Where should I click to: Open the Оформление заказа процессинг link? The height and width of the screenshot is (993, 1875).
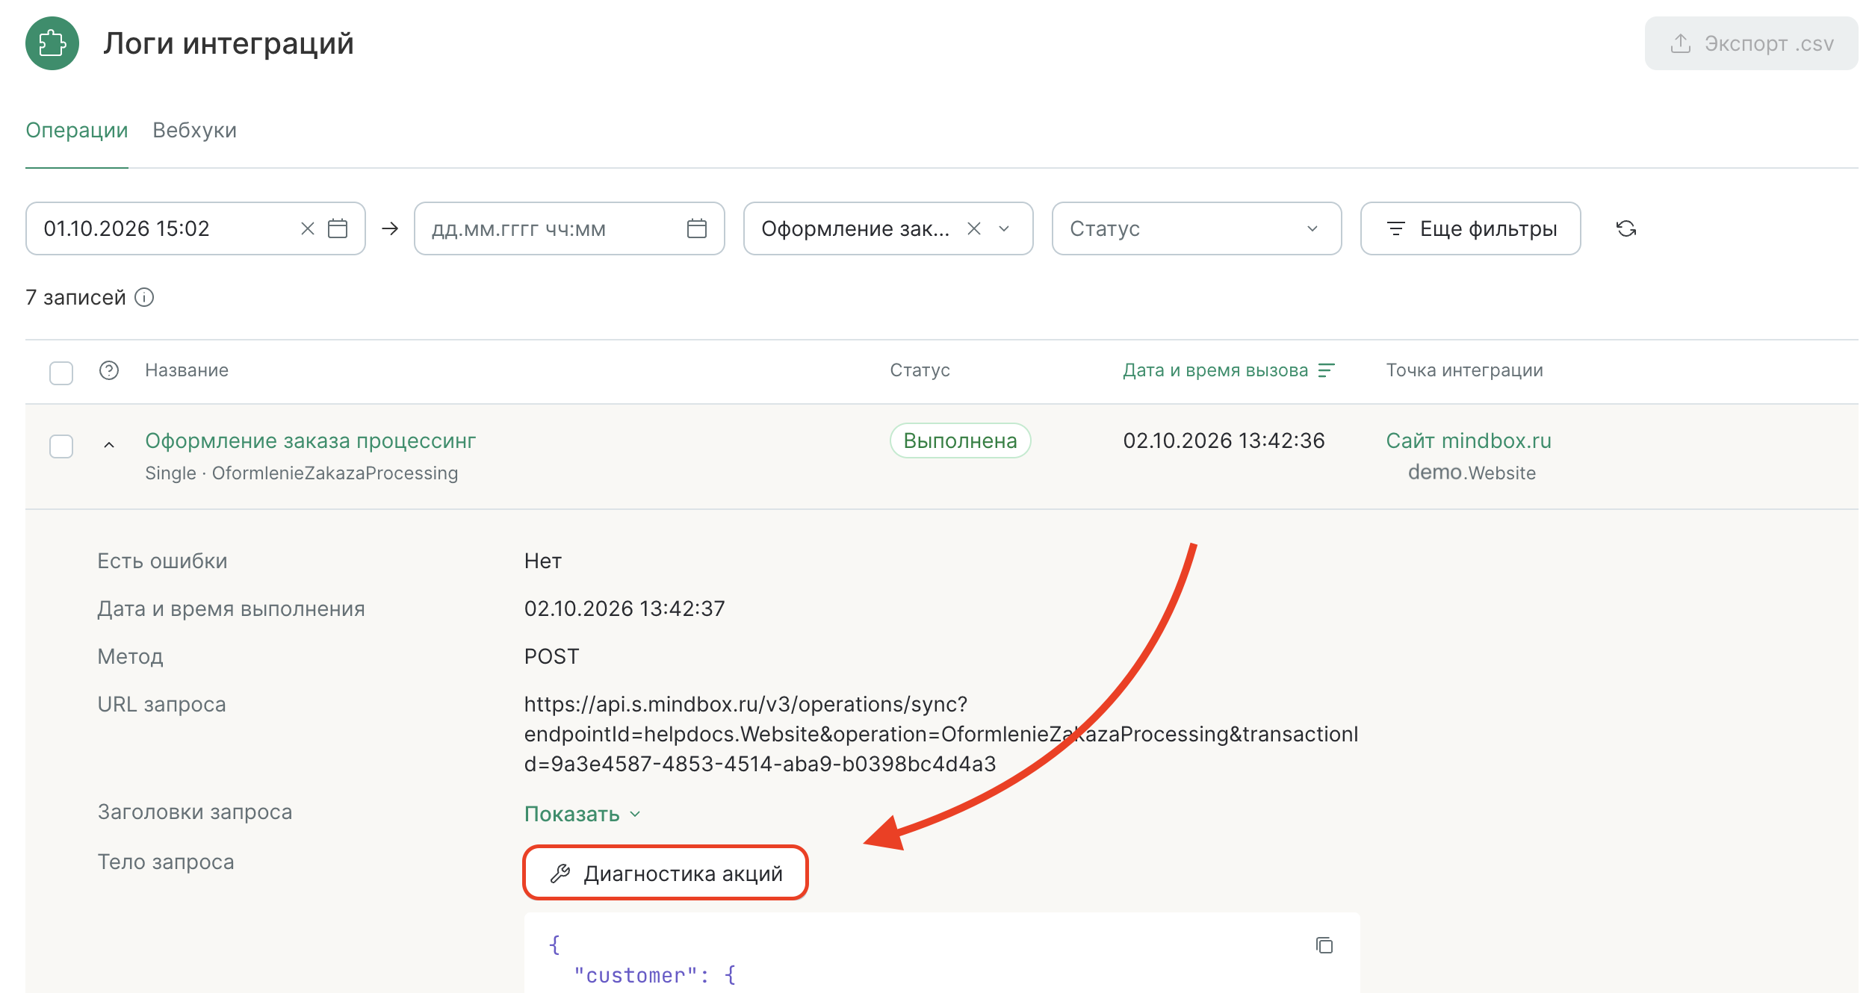[x=310, y=441]
